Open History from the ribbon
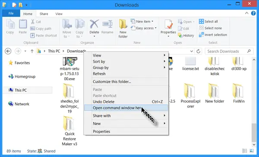The height and width of the screenshot is (157, 259). click(x=186, y=35)
